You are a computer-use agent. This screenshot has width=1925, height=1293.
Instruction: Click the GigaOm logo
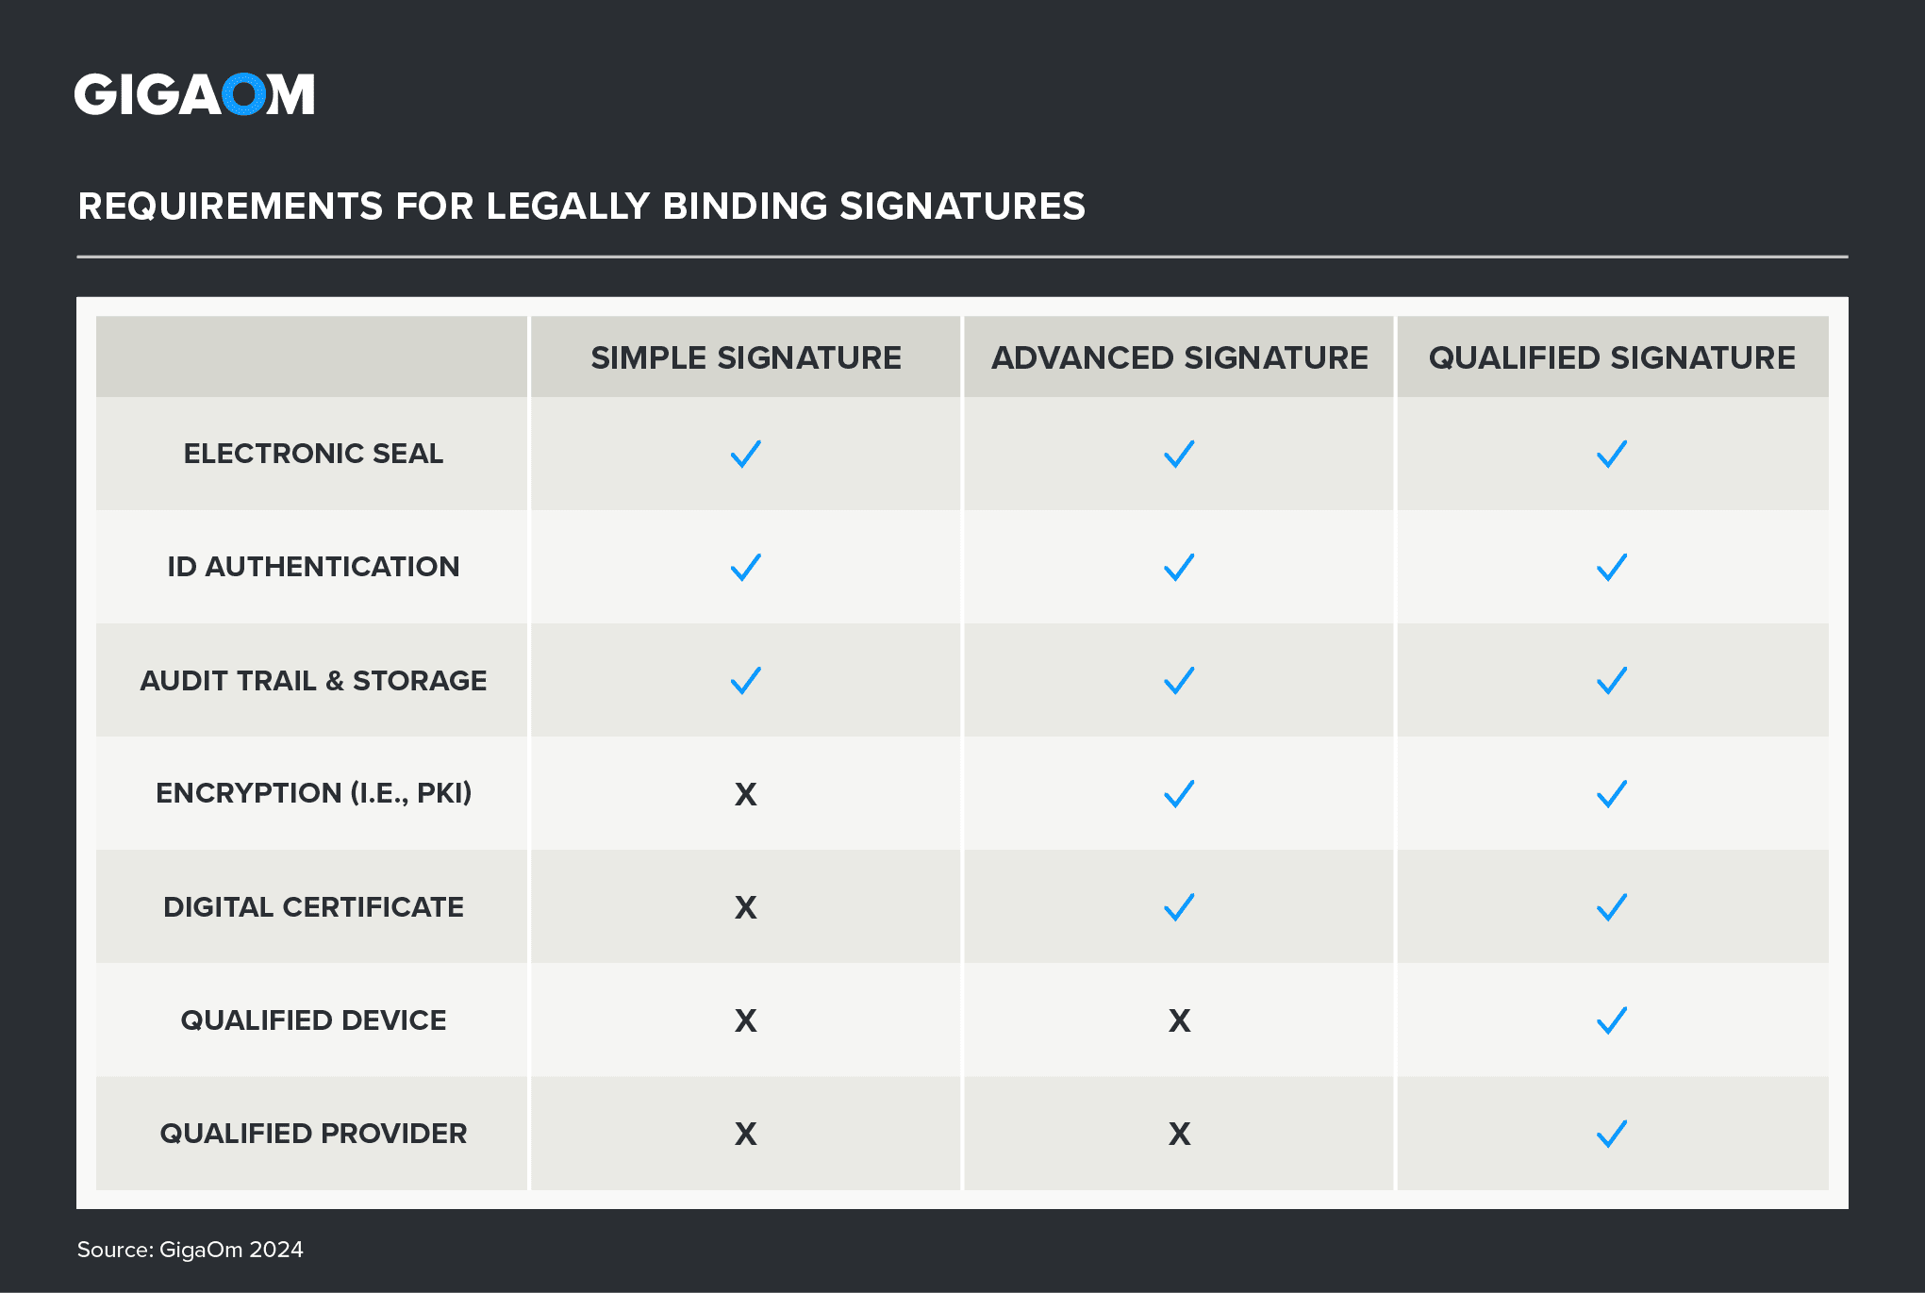[194, 94]
